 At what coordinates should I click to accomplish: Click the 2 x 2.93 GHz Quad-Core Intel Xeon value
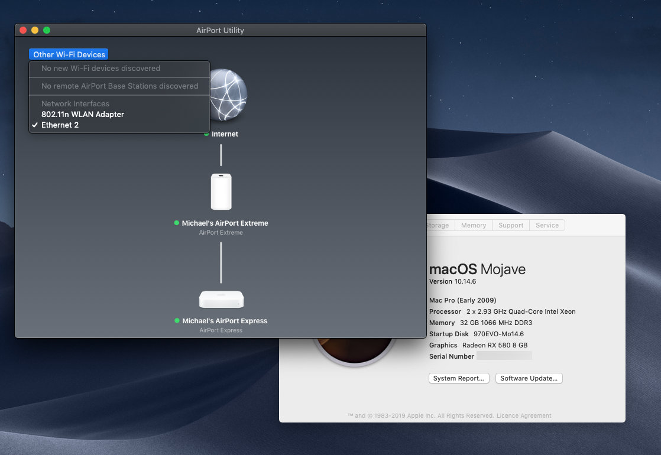click(521, 312)
